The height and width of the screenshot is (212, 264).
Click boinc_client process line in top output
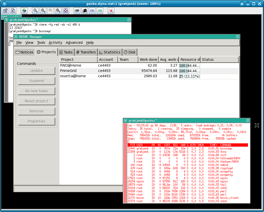tap(183, 198)
